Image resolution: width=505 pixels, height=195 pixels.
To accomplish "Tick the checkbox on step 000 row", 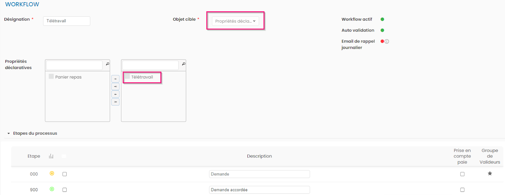I will 65,174.
